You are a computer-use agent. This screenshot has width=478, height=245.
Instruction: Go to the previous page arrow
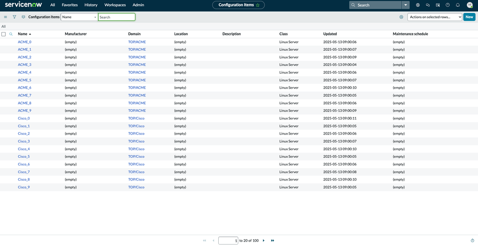[x=213, y=240]
